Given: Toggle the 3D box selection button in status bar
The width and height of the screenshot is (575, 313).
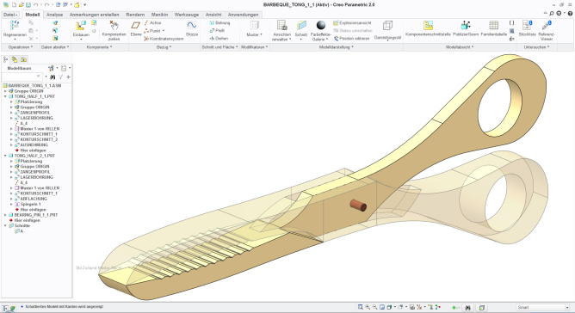Looking at the screenshot, I should click(482, 308).
